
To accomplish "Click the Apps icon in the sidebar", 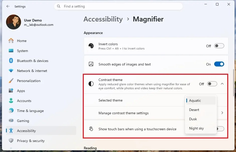I will (x=11, y=91).
